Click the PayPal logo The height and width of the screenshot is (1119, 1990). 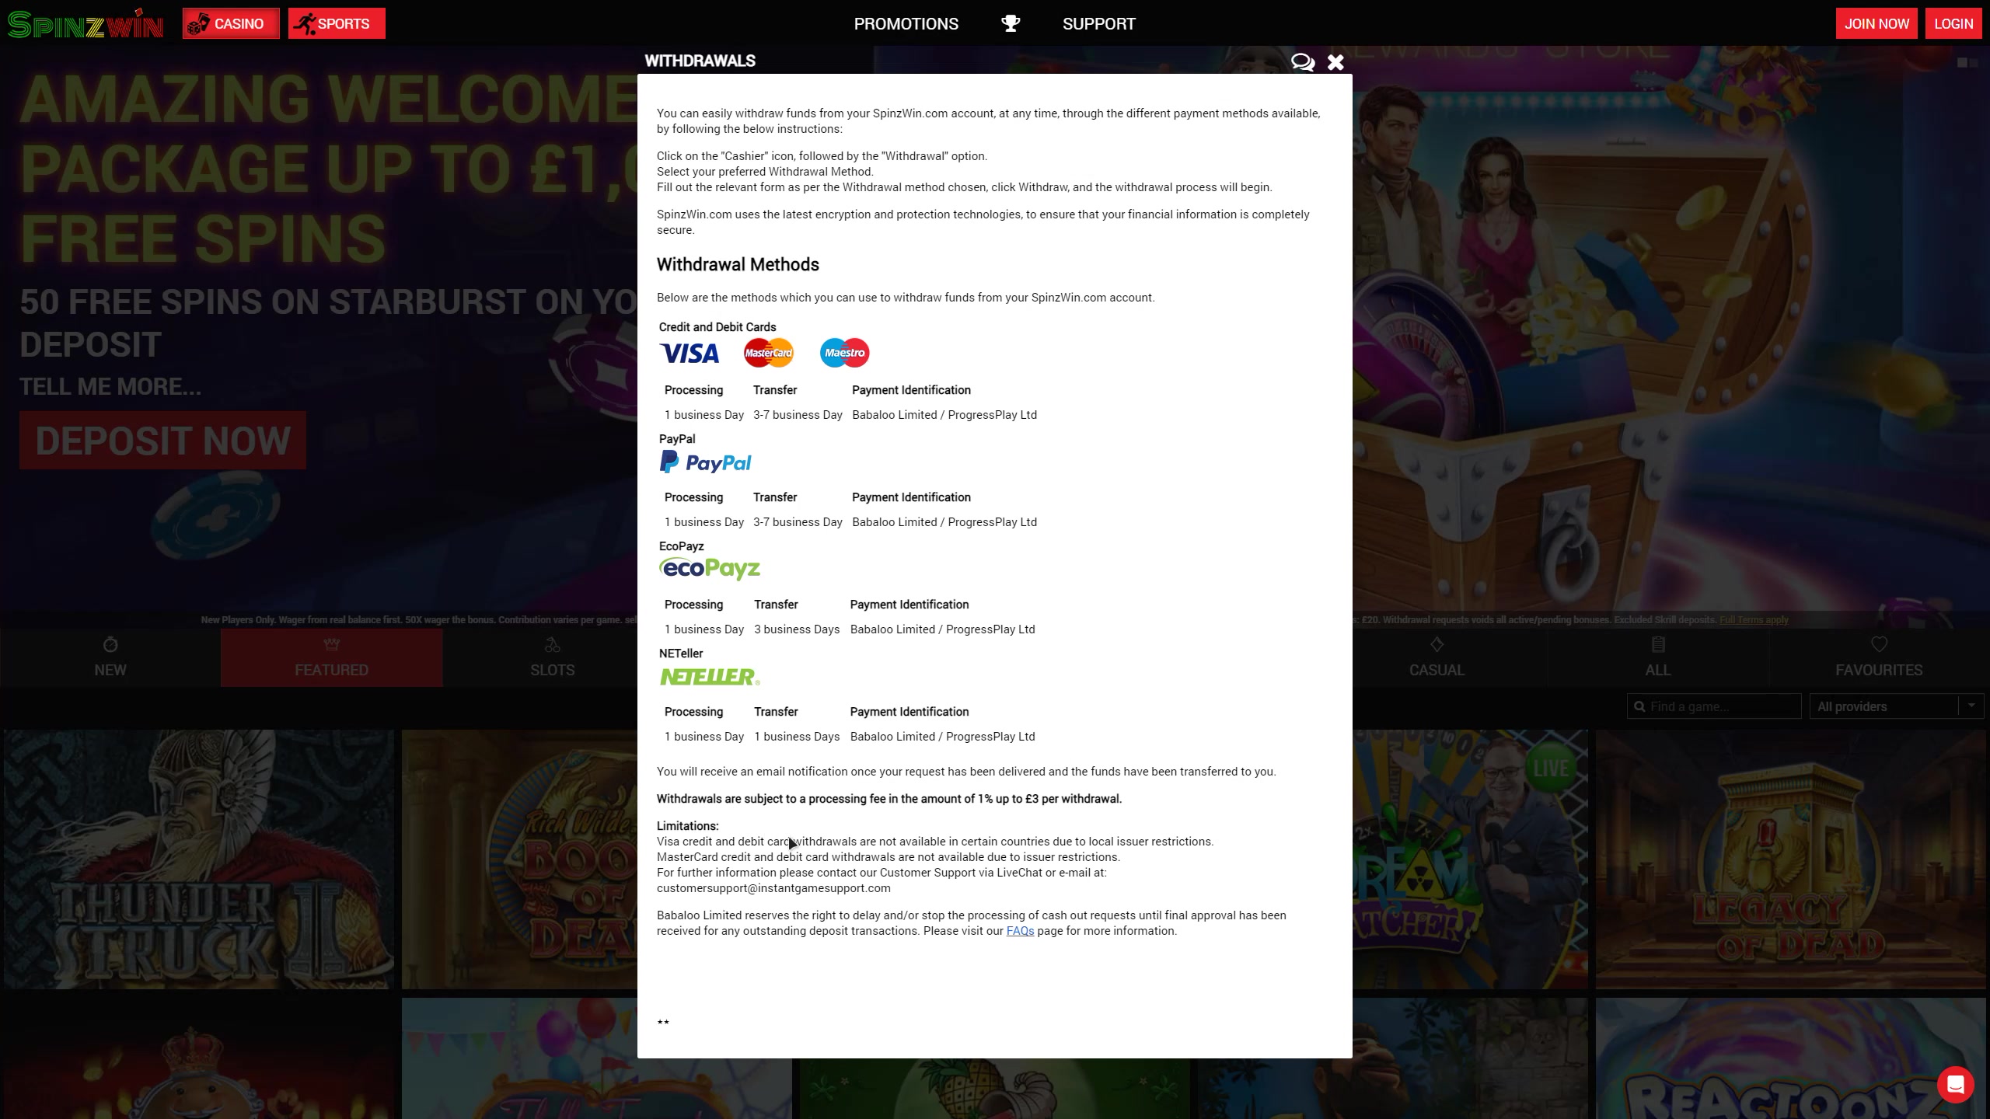coord(705,462)
